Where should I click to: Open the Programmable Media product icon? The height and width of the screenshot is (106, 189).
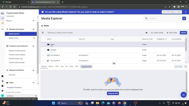coord(2,18)
